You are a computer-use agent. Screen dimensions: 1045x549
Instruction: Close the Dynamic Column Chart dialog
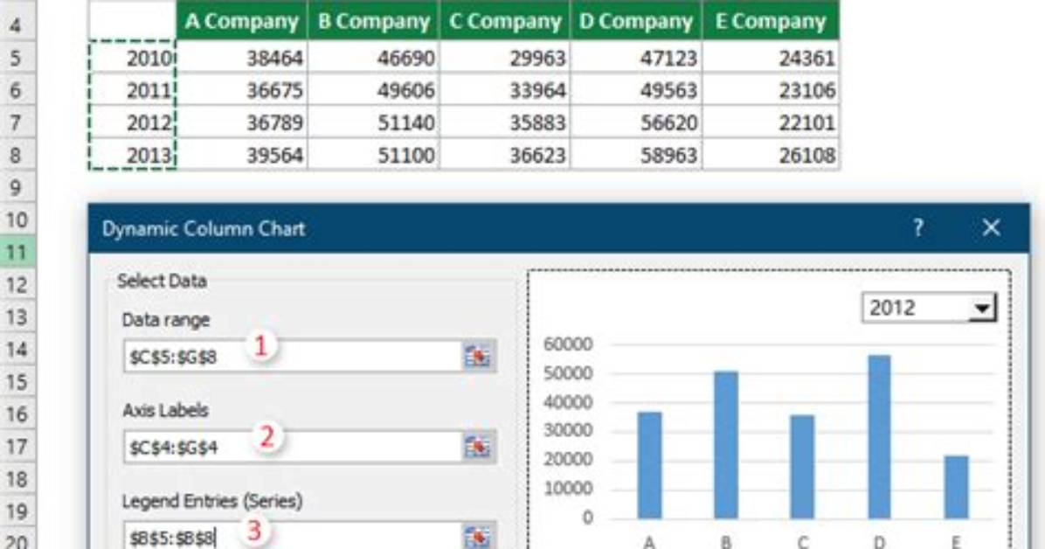point(991,228)
